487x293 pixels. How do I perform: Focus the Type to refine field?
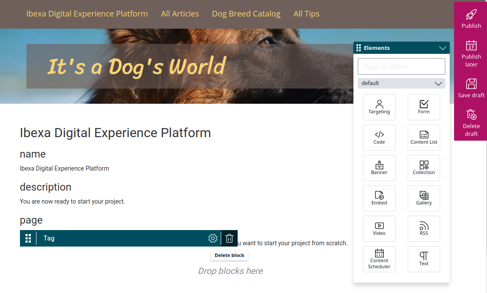(401, 66)
